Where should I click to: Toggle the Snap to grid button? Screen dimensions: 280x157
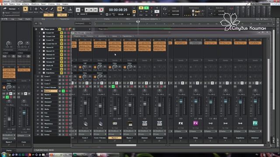tap(59, 9)
